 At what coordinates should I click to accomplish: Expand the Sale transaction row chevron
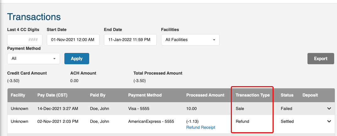[329, 108]
